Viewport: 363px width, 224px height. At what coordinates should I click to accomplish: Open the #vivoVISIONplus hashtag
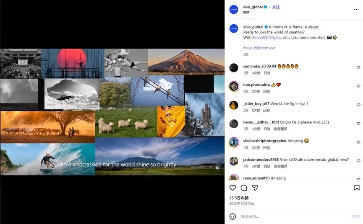point(267,37)
